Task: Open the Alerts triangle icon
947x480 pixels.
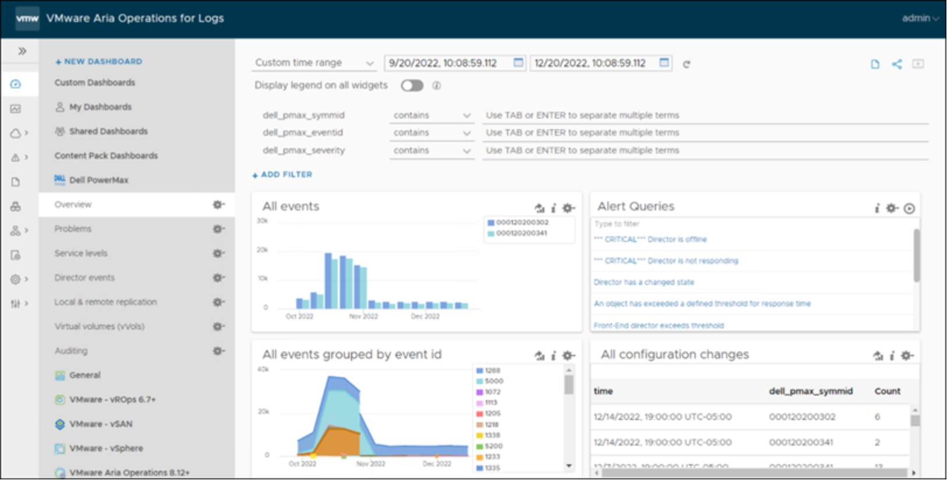Action: pyautogui.click(x=16, y=158)
